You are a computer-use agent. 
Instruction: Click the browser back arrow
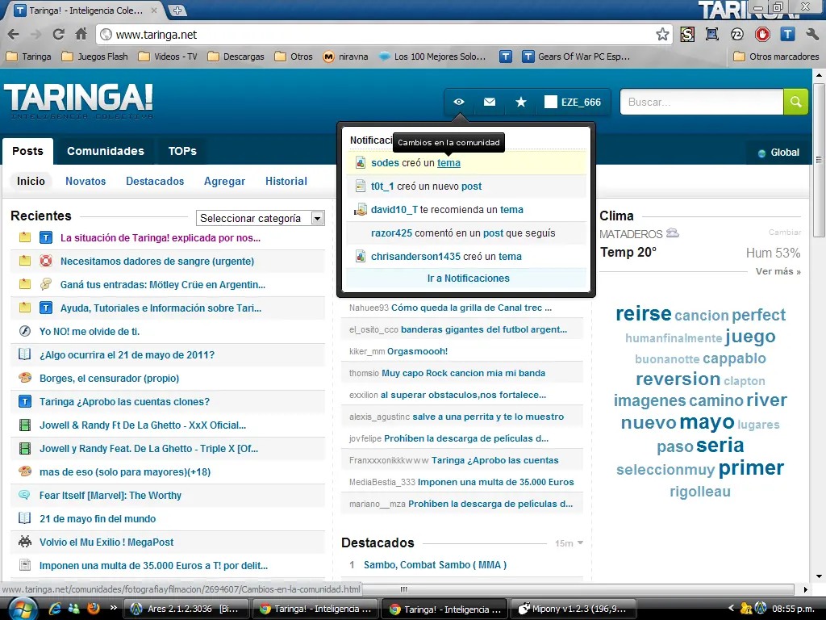(14, 35)
